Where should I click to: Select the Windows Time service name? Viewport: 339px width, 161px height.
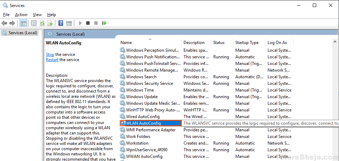pyautogui.click(x=140, y=90)
